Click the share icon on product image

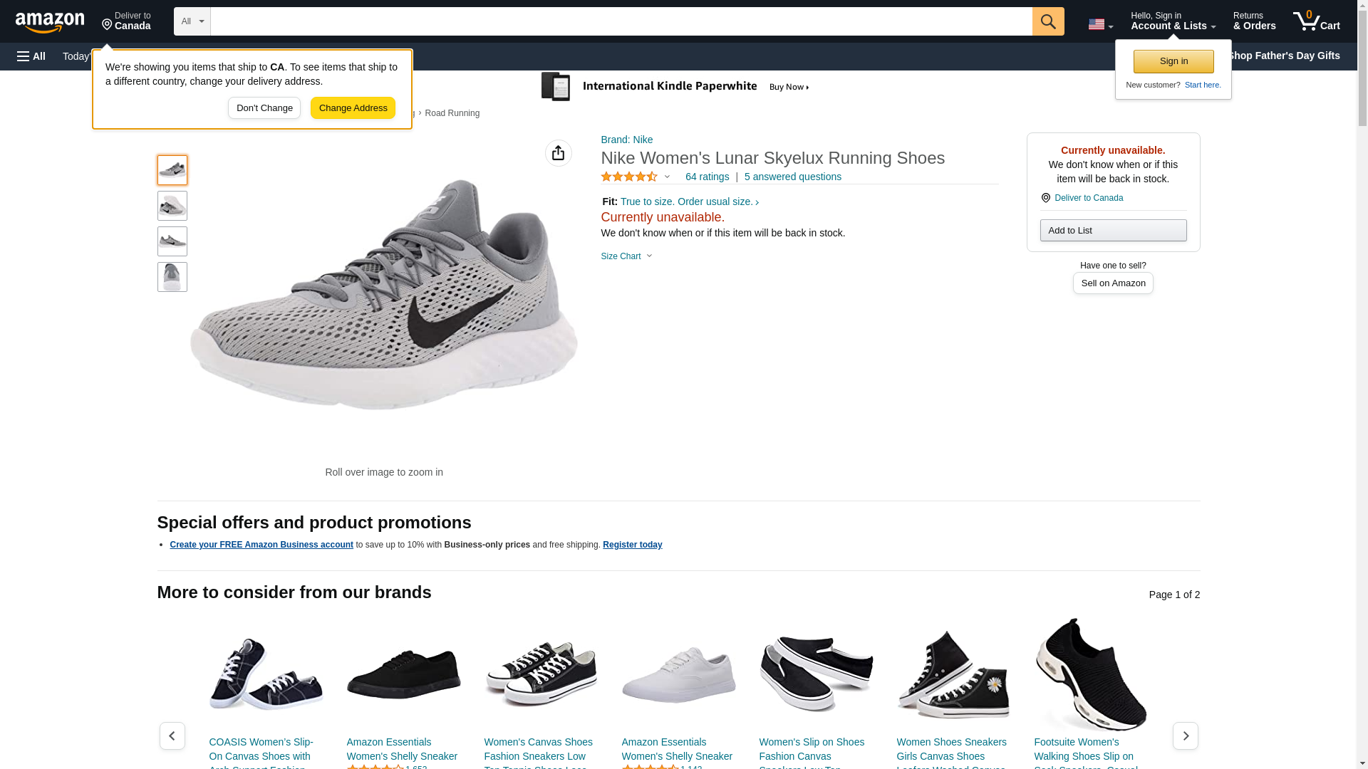[x=558, y=153]
